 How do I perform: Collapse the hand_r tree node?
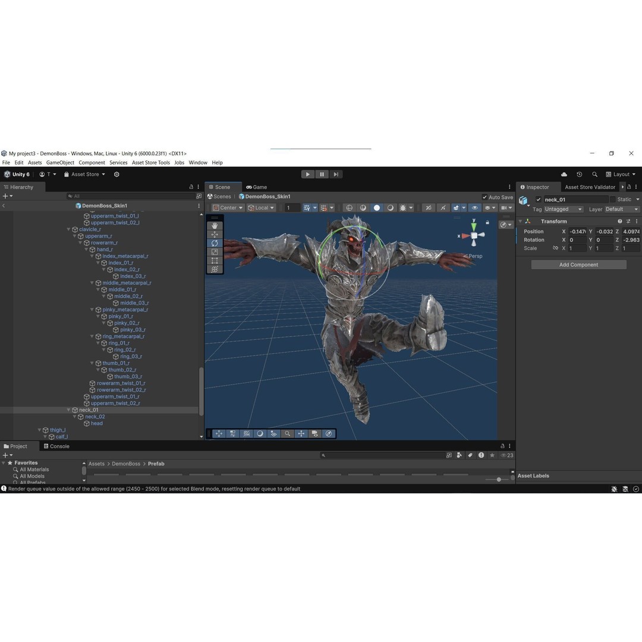[x=86, y=249]
